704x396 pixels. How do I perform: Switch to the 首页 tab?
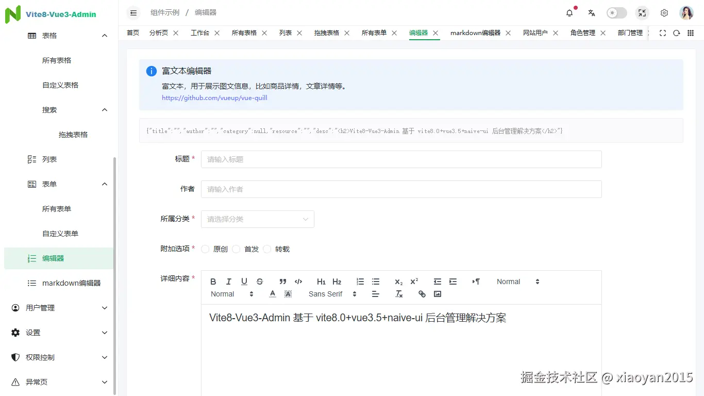coord(133,33)
